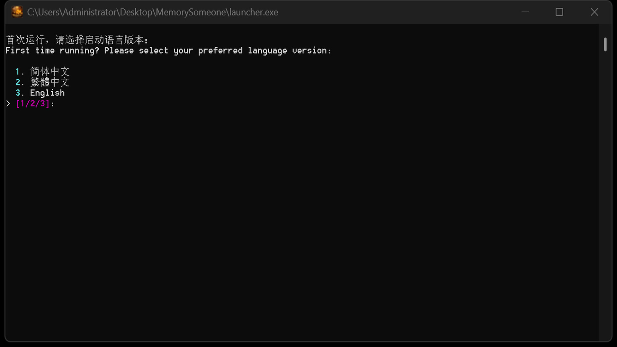The image size is (617, 347).
Task: Click the cyan number 1 list marker
Action: (x=18, y=71)
